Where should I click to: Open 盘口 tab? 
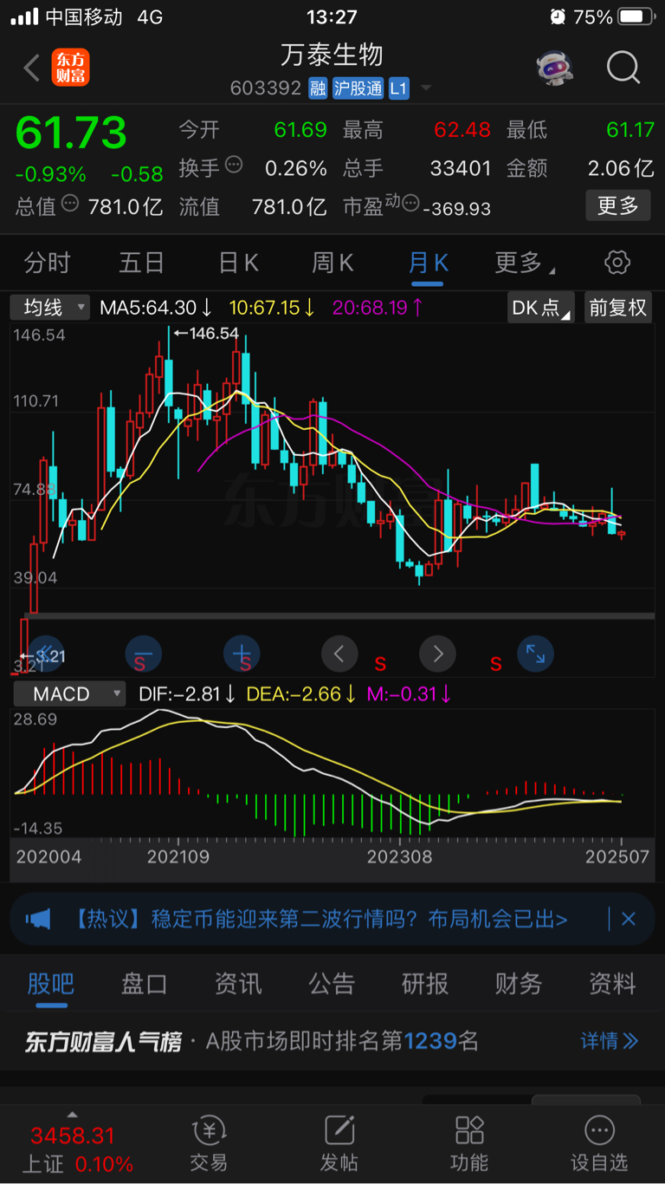pos(145,984)
